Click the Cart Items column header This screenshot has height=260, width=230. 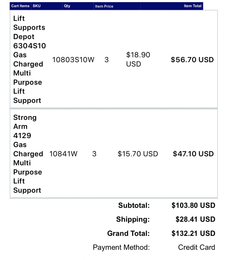20,6
